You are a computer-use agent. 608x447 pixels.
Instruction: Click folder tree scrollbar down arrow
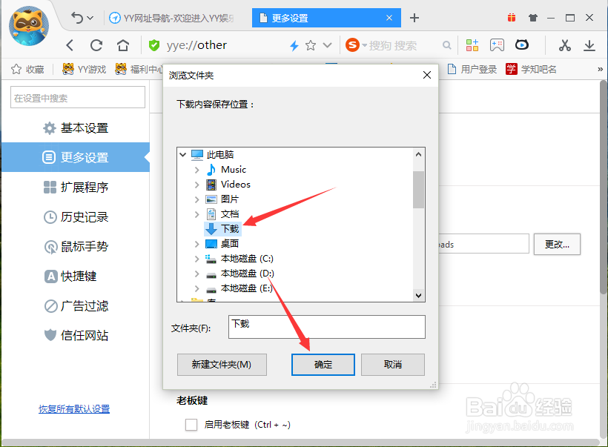[418, 296]
